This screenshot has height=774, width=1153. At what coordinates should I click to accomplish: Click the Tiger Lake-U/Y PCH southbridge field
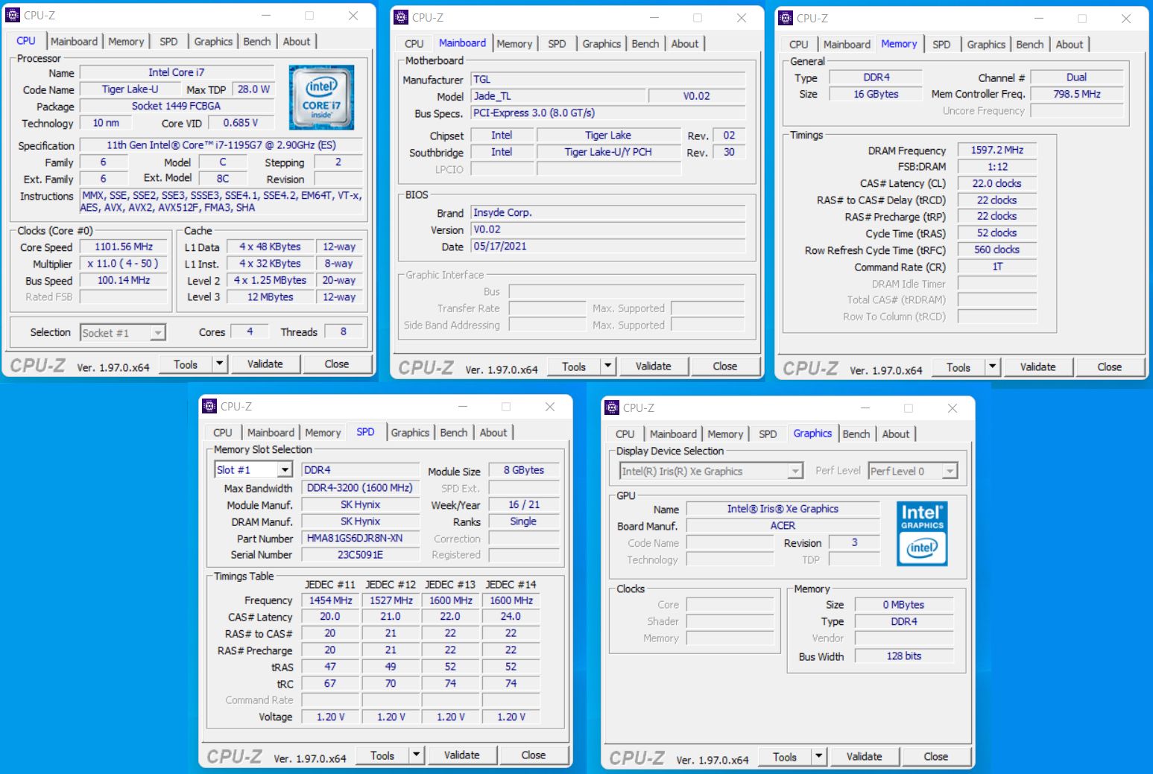pyautogui.click(x=608, y=152)
